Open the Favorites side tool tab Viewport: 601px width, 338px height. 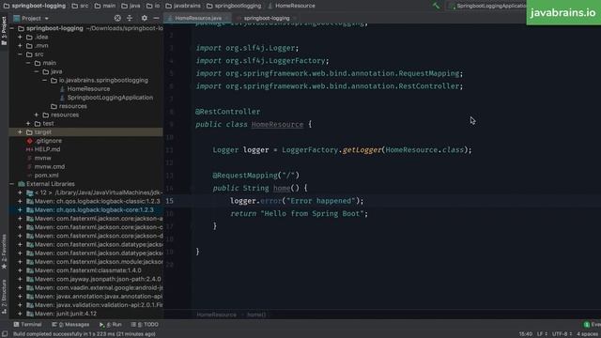[4, 252]
